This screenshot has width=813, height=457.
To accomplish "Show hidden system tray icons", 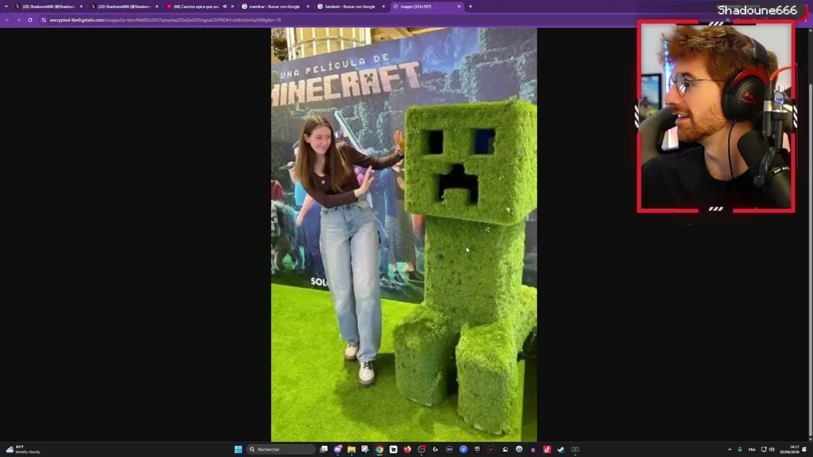I will (729, 449).
